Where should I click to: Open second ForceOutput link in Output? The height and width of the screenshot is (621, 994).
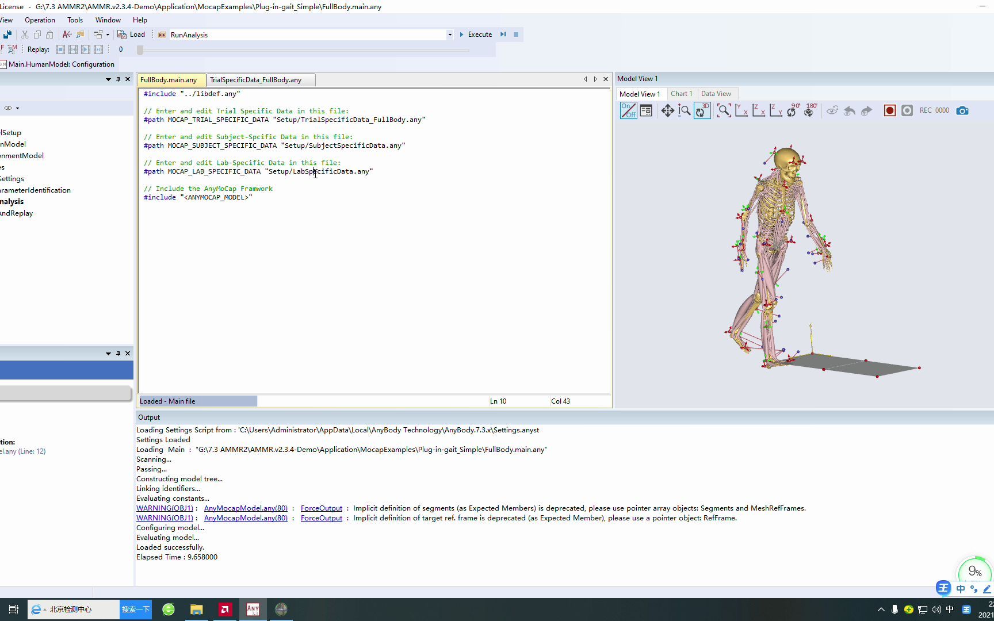[x=321, y=518]
